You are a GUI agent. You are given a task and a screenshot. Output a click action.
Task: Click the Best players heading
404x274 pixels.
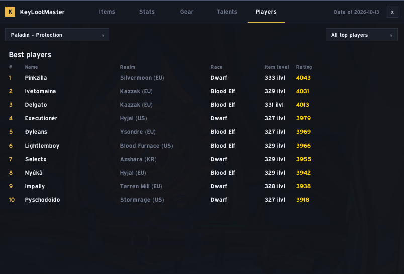pyautogui.click(x=30, y=55)
